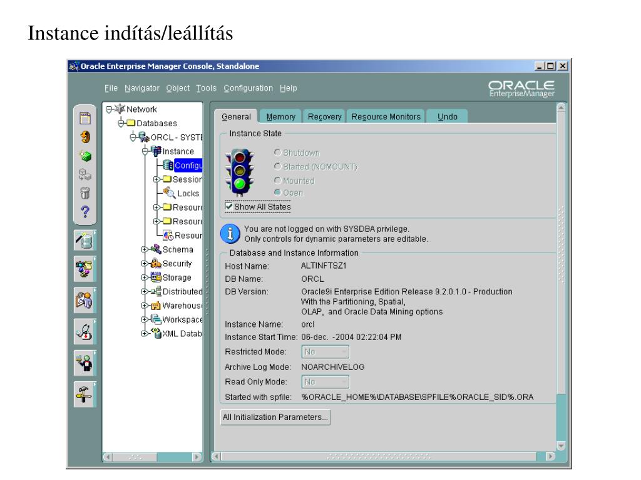The height and width of the screenshot is (480, 641).
Task: Click the Security keys icon in tree
Action: [156, 263]
